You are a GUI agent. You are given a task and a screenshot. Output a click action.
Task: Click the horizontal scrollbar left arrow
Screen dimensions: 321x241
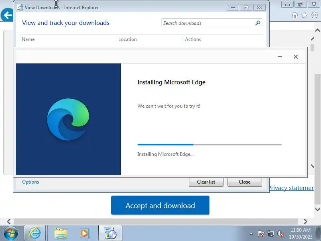[8, 221]
